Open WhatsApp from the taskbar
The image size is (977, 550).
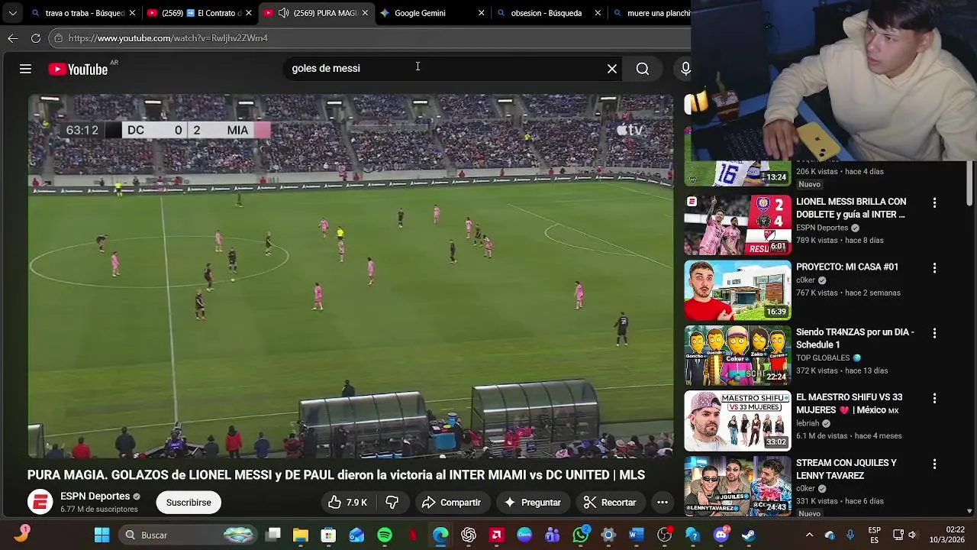pyautogui.click(x=581, y=535)
